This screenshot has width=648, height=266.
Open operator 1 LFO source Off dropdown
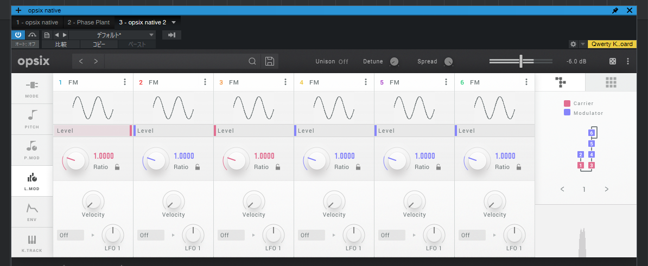[x=71, y=235]
